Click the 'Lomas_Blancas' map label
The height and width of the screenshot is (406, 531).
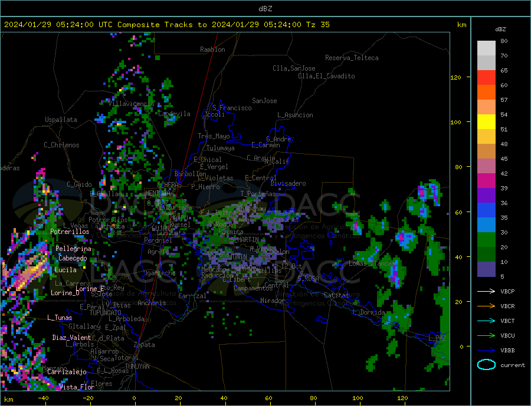point(372,263)
